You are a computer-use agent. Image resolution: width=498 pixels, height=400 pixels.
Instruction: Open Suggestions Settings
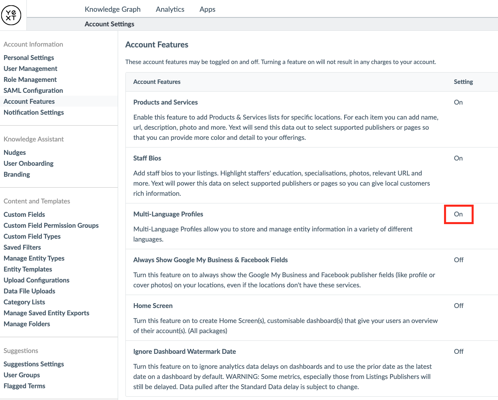point(34,364)
